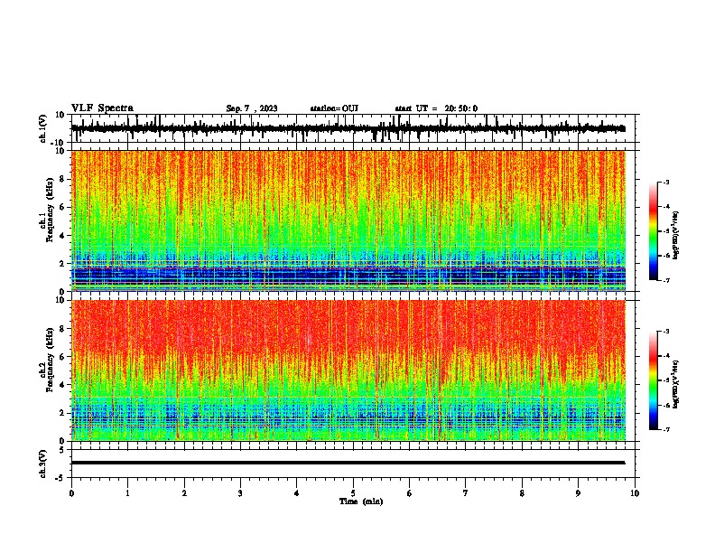
Task: Click the 'station=OUI' label
Action: 334,108
